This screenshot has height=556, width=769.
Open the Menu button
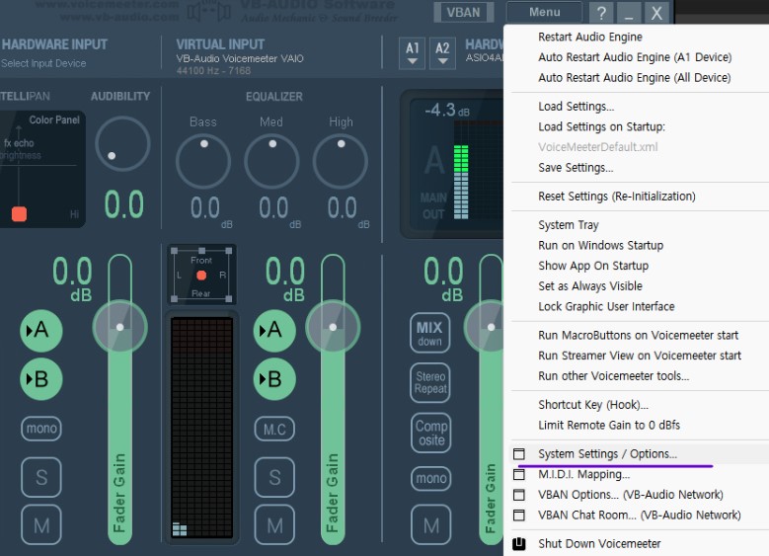pos(544,12)
